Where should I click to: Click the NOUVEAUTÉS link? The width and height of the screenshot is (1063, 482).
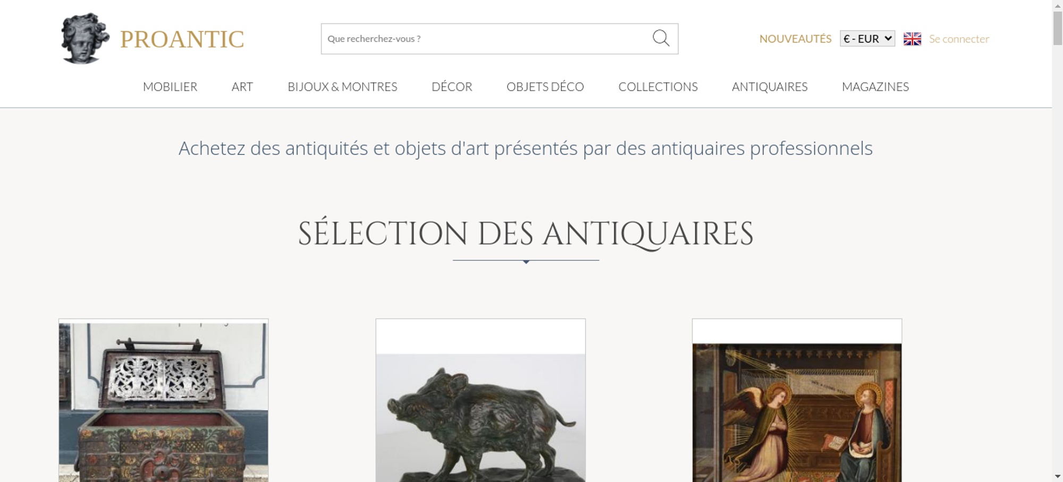(x=795, y=39)
